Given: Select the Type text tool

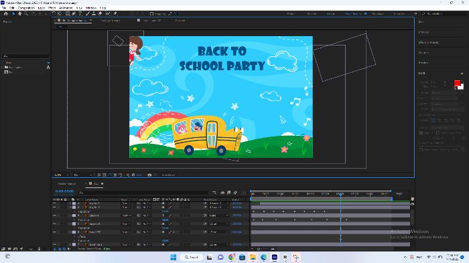Looking at the screenshot, I should coord(80,14).
